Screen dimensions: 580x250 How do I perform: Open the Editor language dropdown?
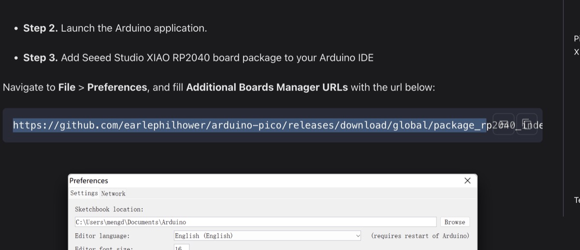coord(267,236)
